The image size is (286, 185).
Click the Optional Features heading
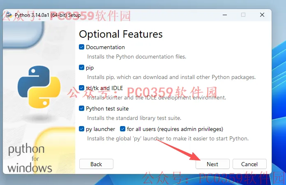pyautogui.click(x=121, y=34)
